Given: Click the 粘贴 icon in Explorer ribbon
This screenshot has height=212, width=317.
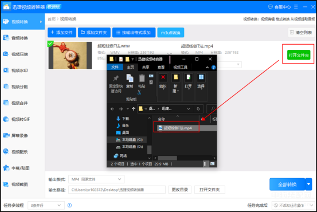Looking at the screenshot, I should [x=142, y=78].
